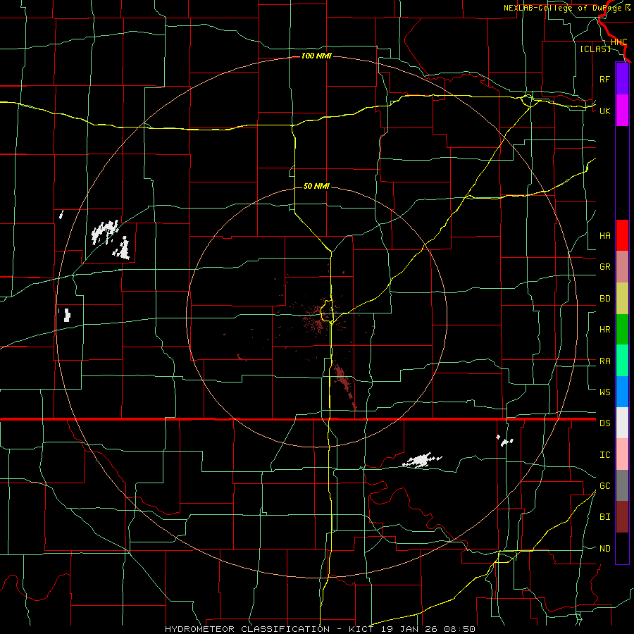Screen dimensions: 634x634
Task: Click the RF purple legend swatch
Action: [622, 79]
